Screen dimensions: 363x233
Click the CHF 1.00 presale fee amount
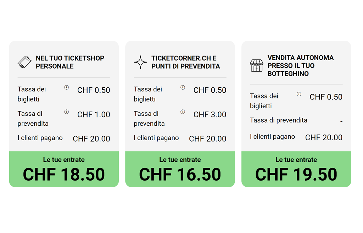coord(94,115)
